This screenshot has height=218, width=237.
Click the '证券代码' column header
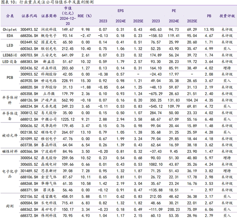coord(29,16)
